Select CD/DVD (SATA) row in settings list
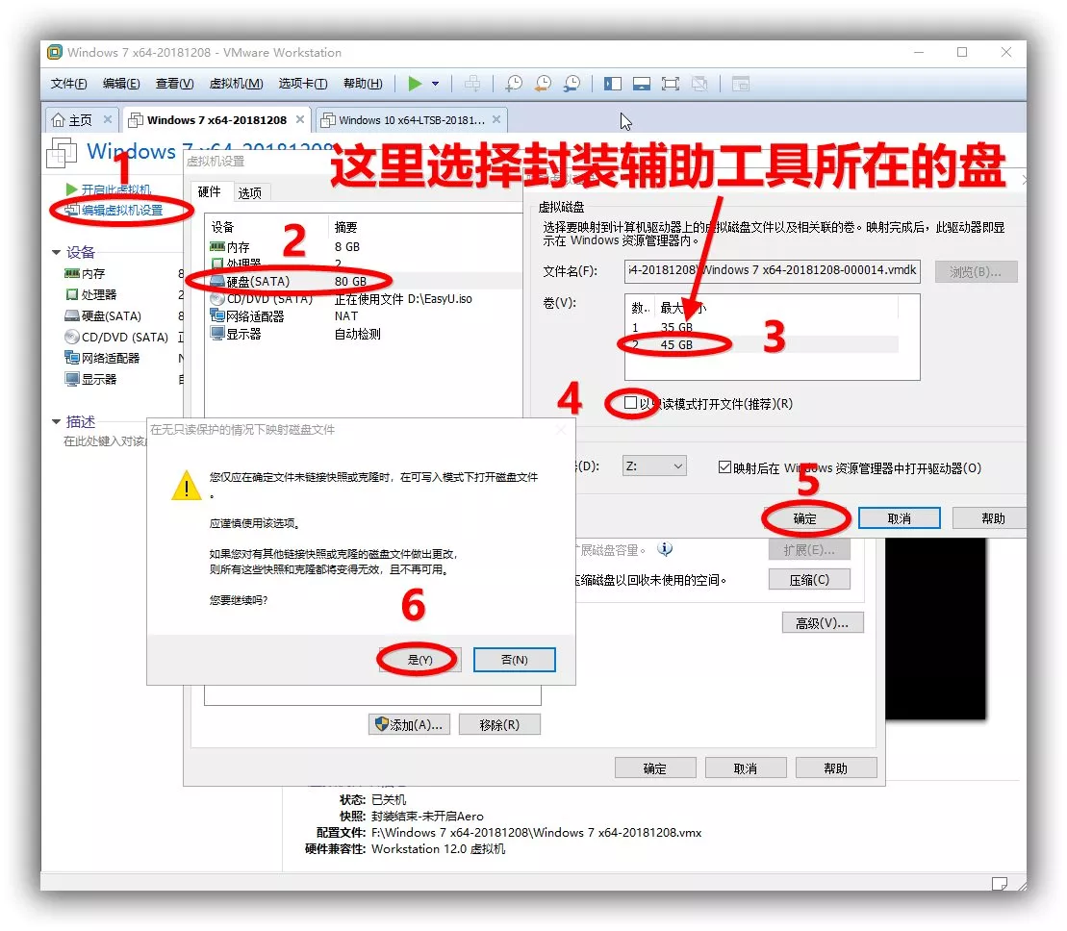Viewport: 1067px width, 931px height. pos(364,298)
